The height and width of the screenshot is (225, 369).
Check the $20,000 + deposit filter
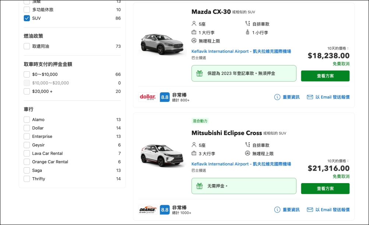tap(27, 92)
